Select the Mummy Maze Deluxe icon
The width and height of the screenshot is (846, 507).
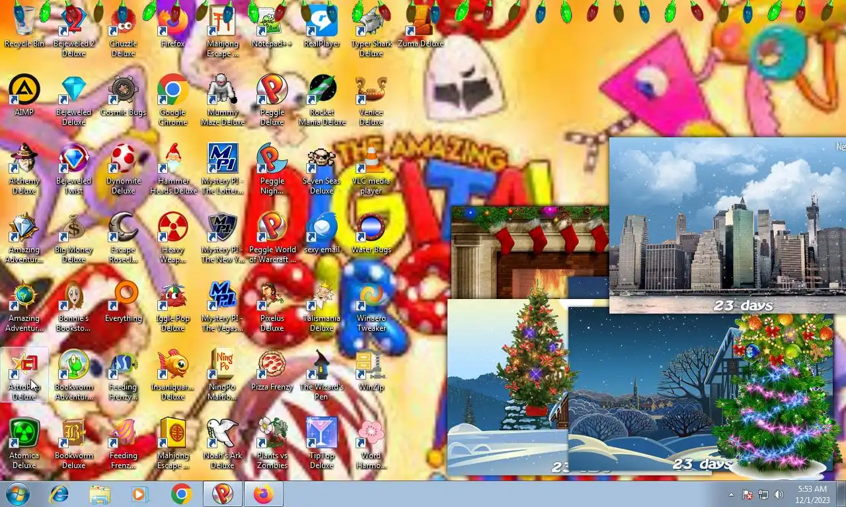222,100
